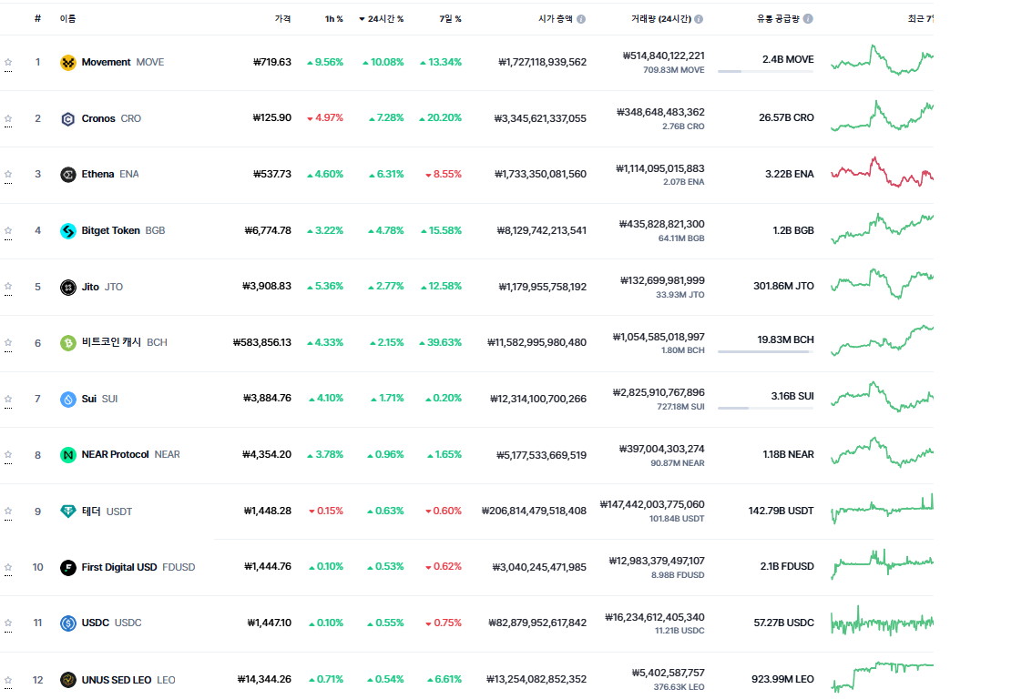Star Bitget Token for watchlist
The height and width of the screenshot is (699, 1032).
[x=8, y=231]
